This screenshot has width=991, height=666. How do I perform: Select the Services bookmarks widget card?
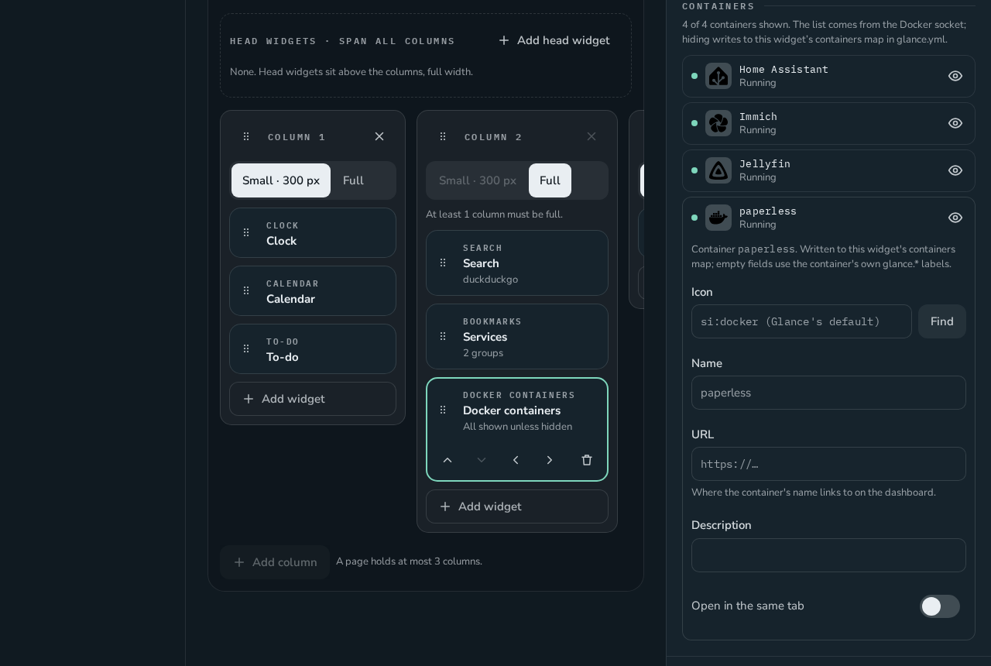517,336
